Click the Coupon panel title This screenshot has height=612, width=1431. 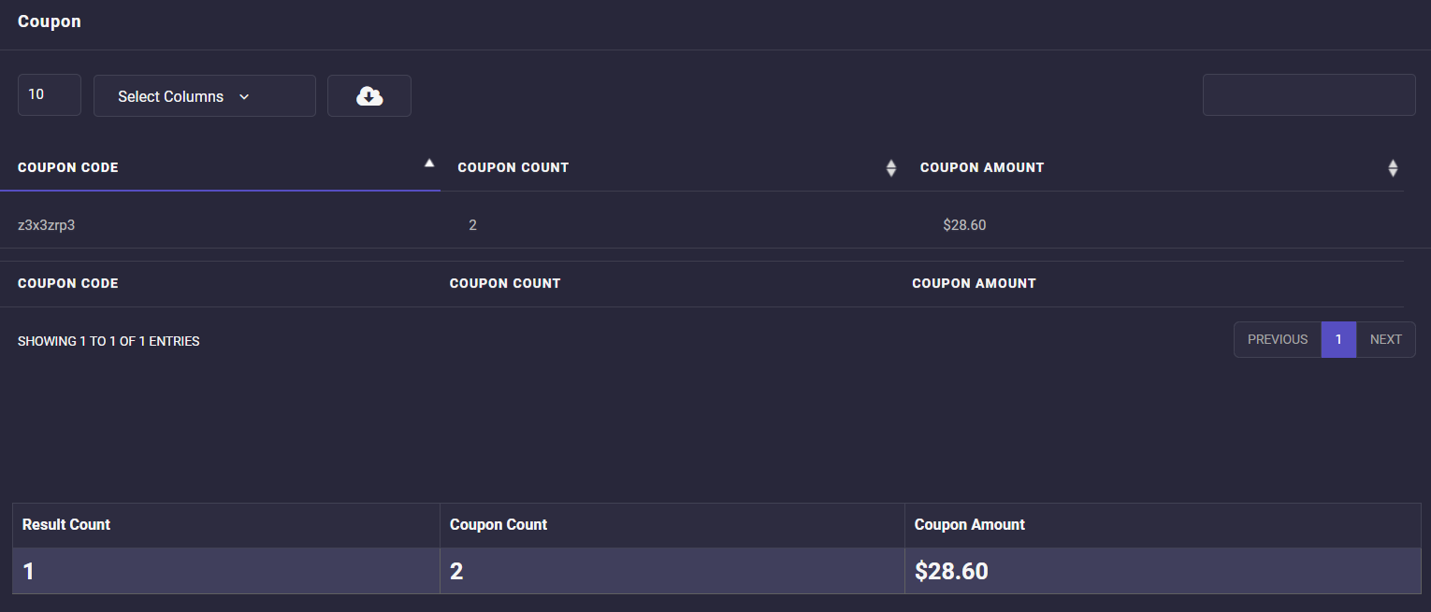click(50, 21)
